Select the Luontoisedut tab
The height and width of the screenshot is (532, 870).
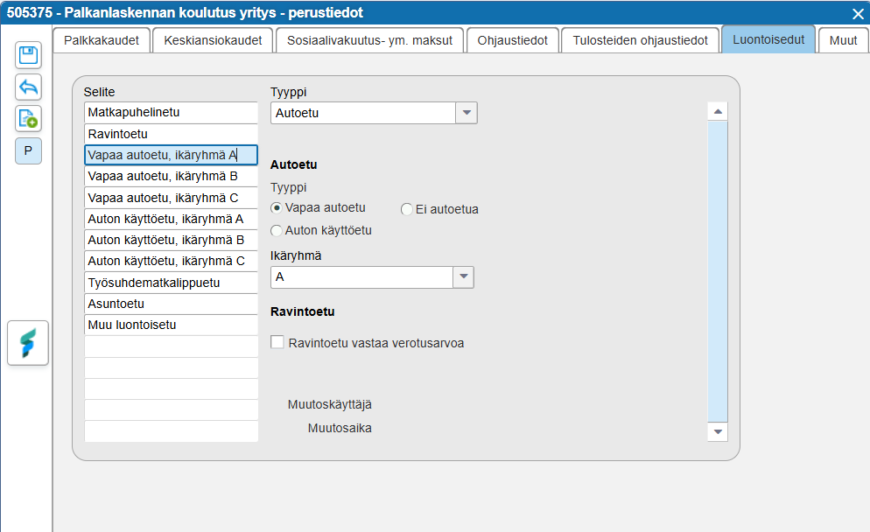(x=768, y=39)
